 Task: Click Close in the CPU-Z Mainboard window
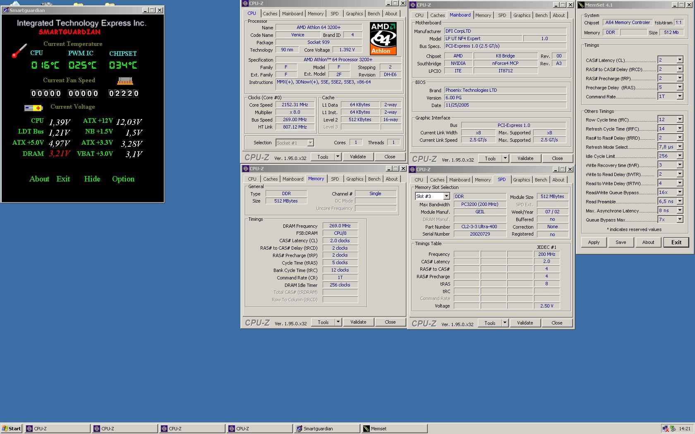pos(557,158)
